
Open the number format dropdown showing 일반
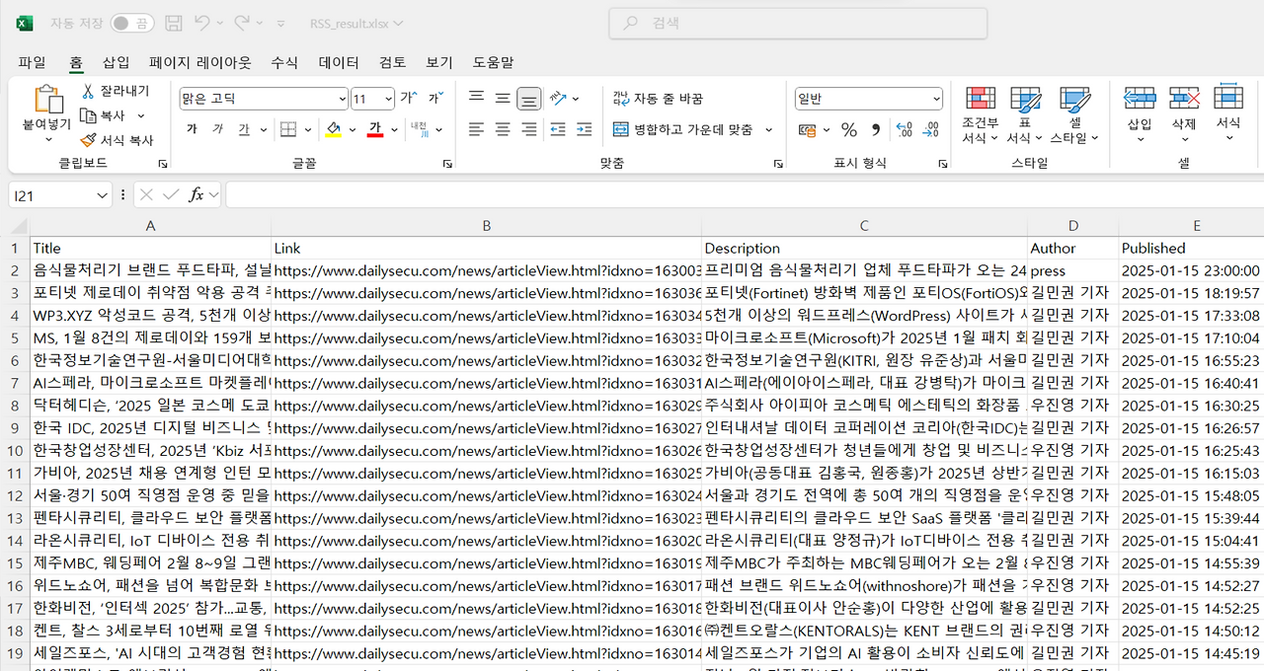click(x=867, y=99)
